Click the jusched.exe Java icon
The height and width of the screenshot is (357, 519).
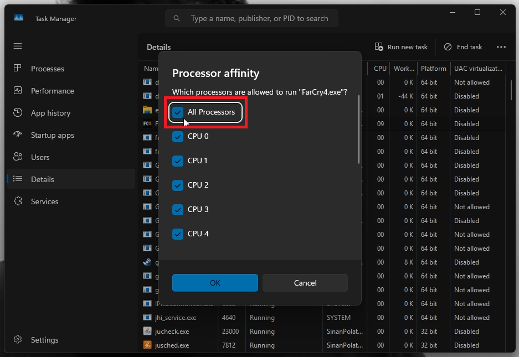point(147,345)
